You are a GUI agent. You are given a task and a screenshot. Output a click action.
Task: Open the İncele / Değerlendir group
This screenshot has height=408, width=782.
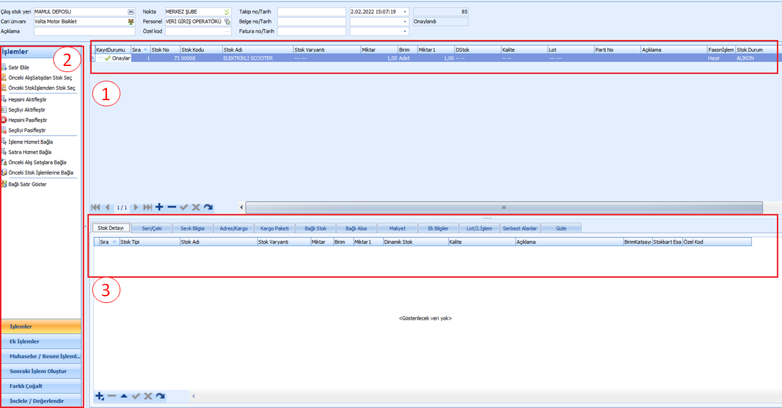[x=41, y=401]
